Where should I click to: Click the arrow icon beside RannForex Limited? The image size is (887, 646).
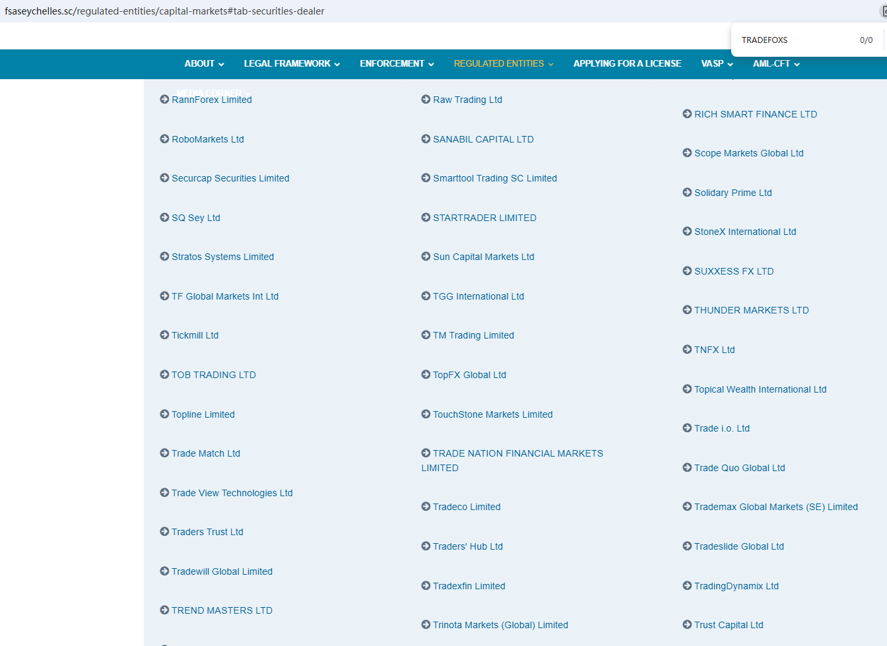tap(164, 100)
